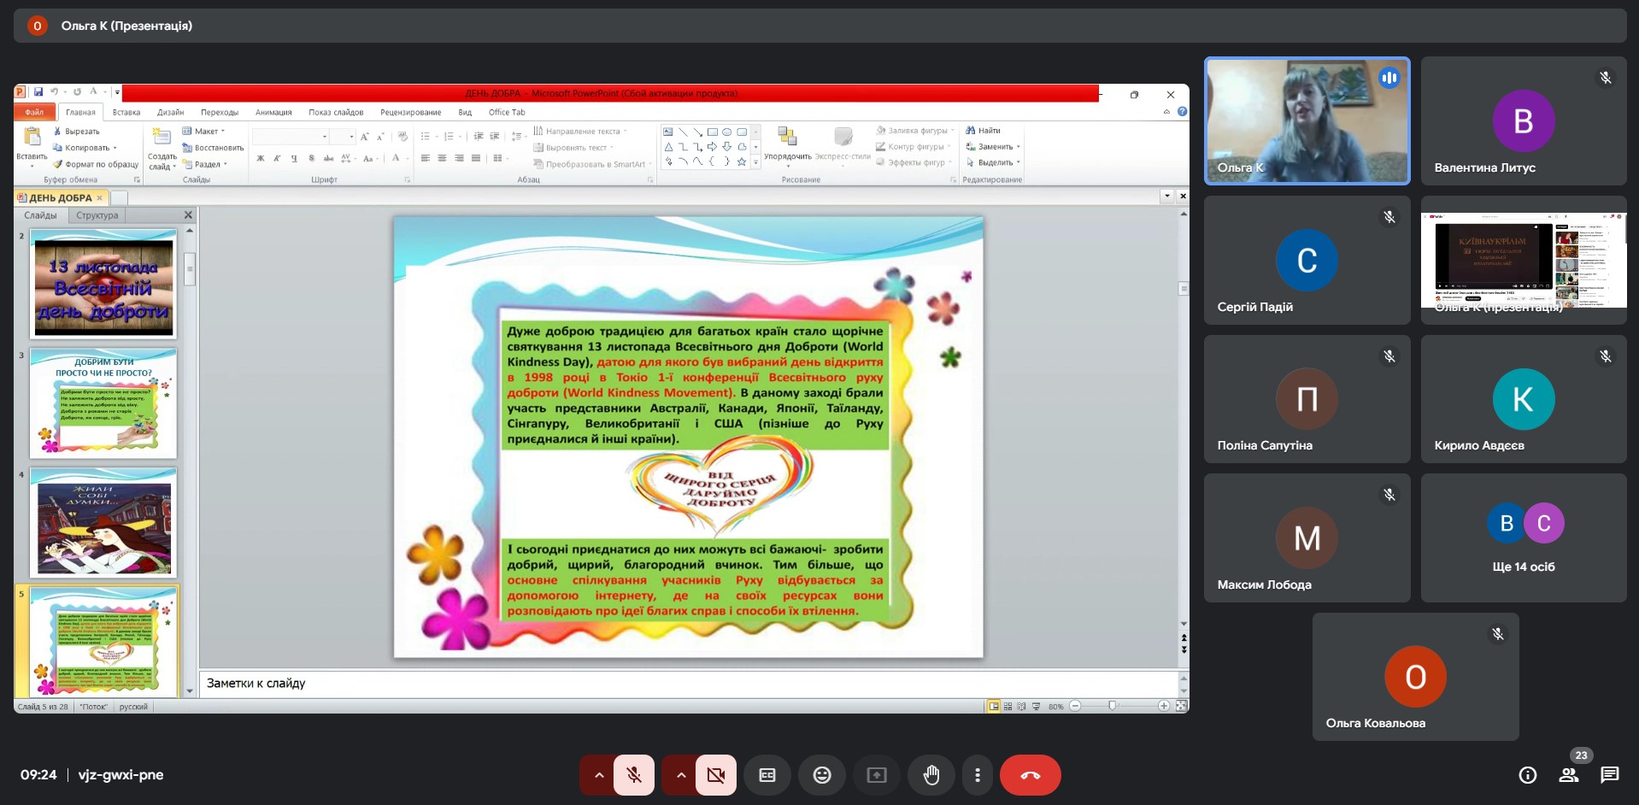Click the present screen button
1639x805 pixels.
(x=876, y=775)
